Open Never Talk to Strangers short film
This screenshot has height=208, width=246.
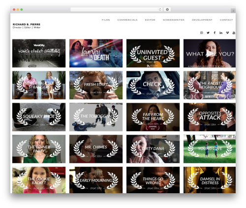click(39, 85)
